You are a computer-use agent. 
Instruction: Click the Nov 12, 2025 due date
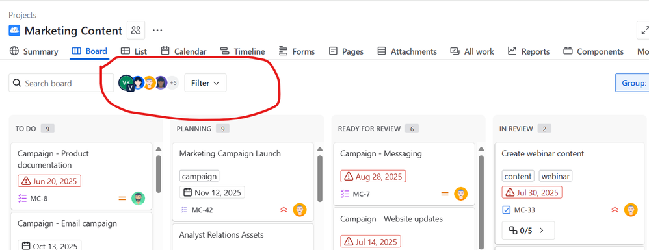tap(213, 192)
